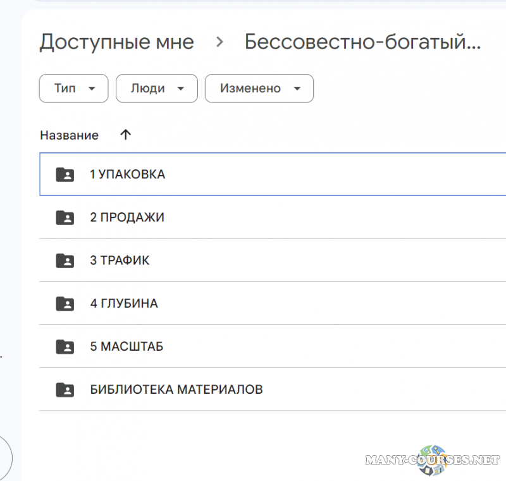Viewport: 506px width, 481px height.
Task: Click the folder icon for 4 ГЛУБИНА
Action: tap(65, 303)
